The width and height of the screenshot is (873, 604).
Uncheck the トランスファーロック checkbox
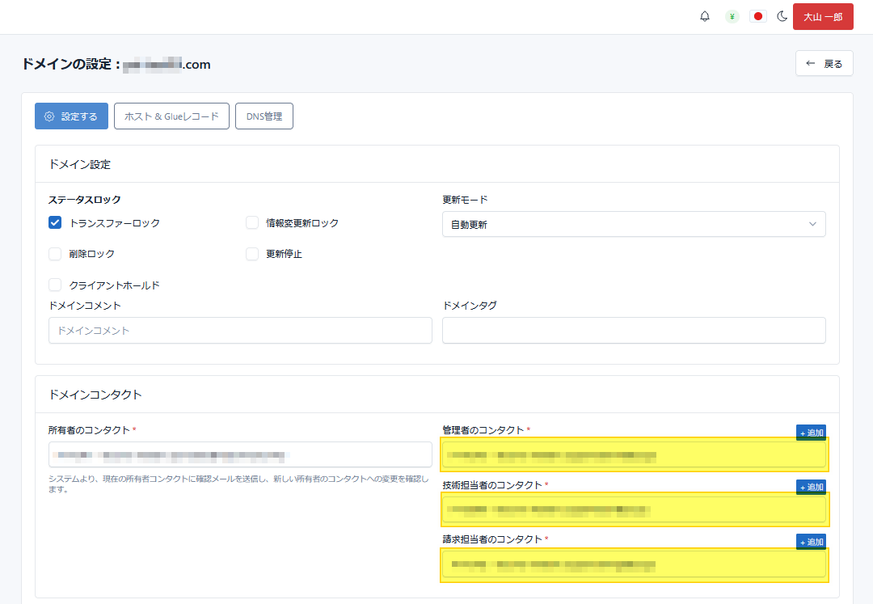pyautogui.click(x=55, y=223)
